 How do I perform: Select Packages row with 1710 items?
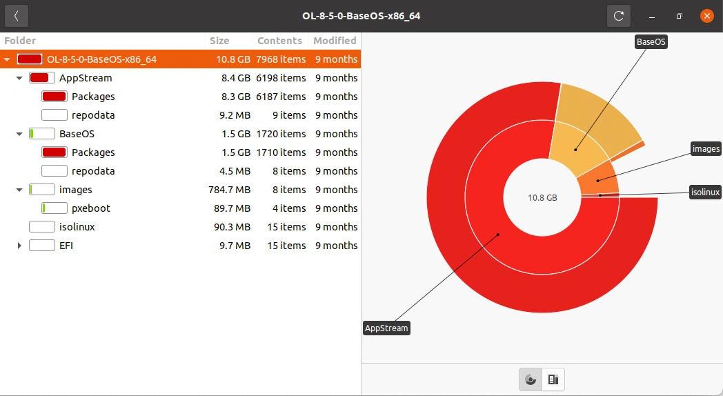[x=180, y=152]
